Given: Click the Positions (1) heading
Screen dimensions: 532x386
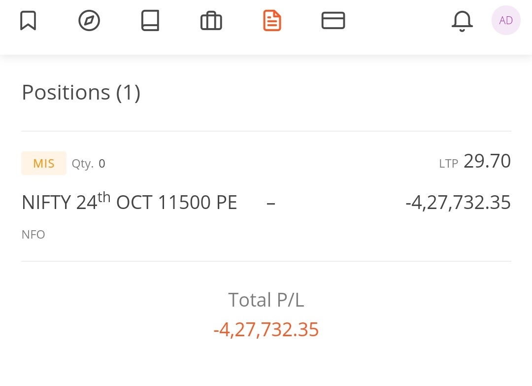Looking at the screenshot, I should [x=81, y=92].
